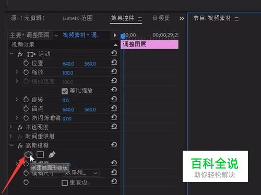Reset the blur amount parameter
The height and width of the screenshot is (195, 261).
114,163
